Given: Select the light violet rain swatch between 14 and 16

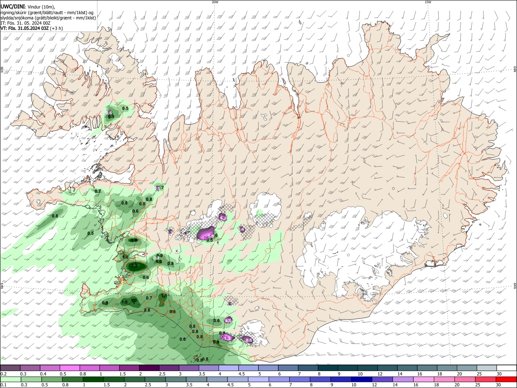Looking at the screenshot, I should [402, 380].
